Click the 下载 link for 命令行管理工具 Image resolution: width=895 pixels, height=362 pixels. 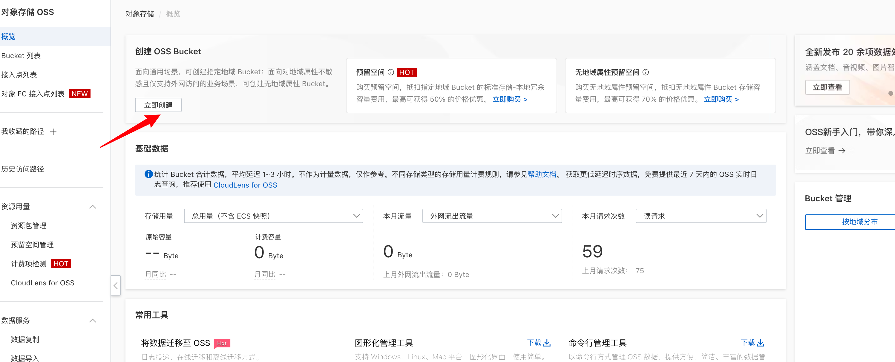point(748,343)
